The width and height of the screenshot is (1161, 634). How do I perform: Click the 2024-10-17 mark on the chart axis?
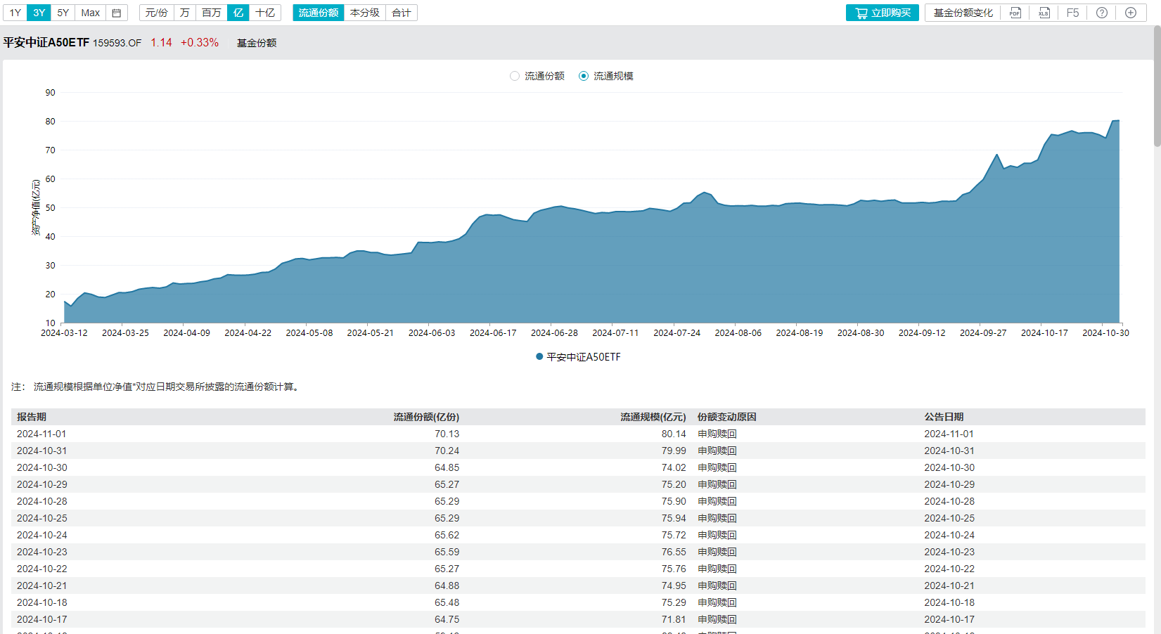point(1044,332)
